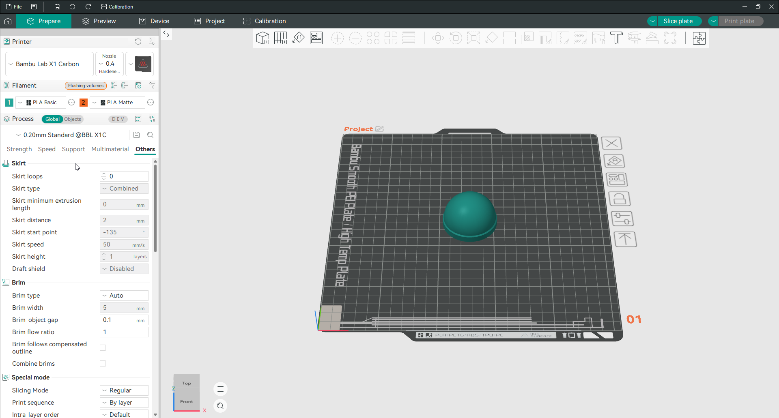This screenshot has height=418, width=779.
Task: Toggle the DEV mode switch
Action: pos(118,119)
